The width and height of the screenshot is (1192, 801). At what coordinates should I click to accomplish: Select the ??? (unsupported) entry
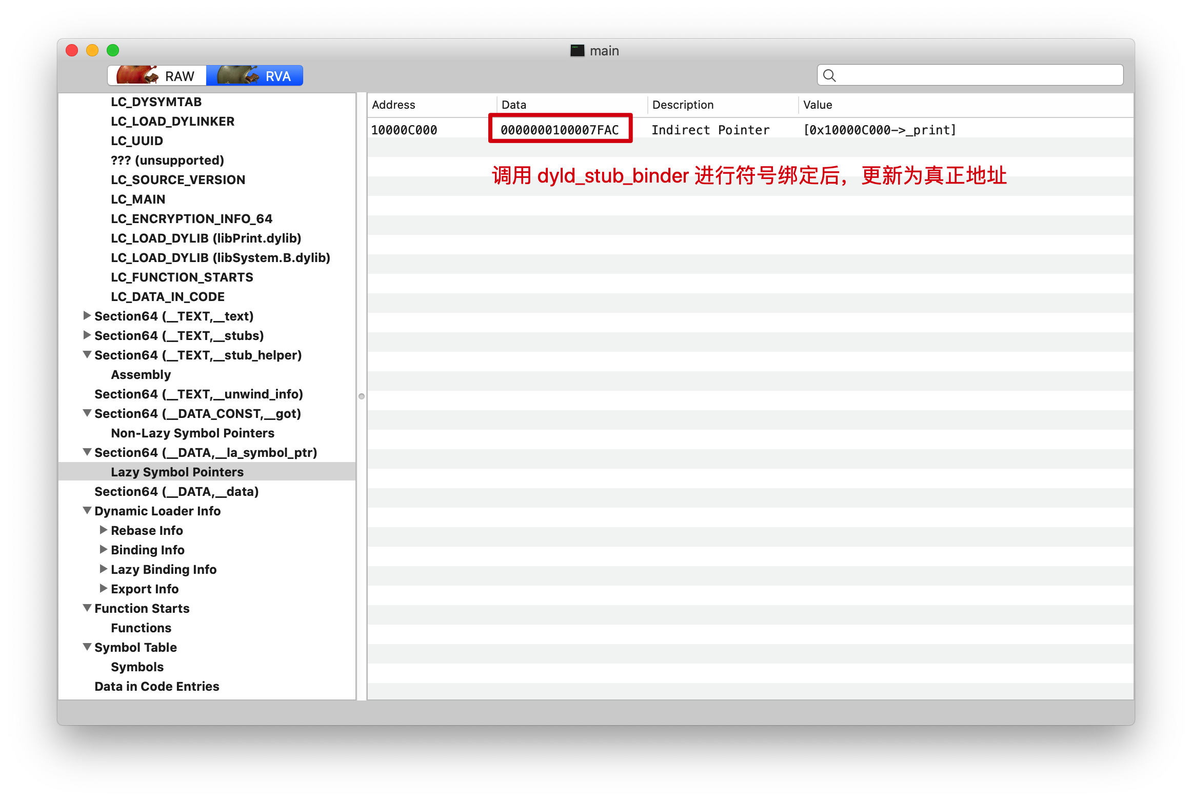(167, 160)
